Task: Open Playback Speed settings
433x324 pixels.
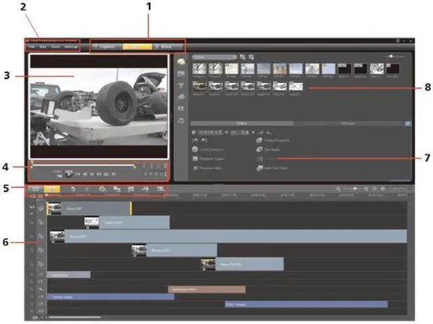Action: click(x=208, y=159)
